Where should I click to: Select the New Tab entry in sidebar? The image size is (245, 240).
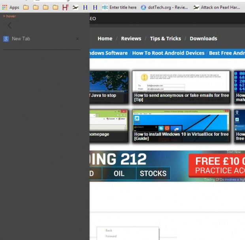click(21, 39)
